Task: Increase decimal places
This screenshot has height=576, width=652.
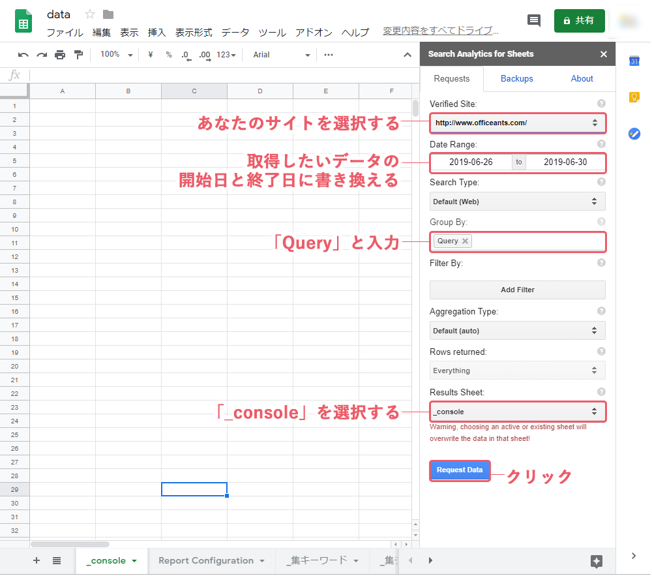Action: point(205,55)
